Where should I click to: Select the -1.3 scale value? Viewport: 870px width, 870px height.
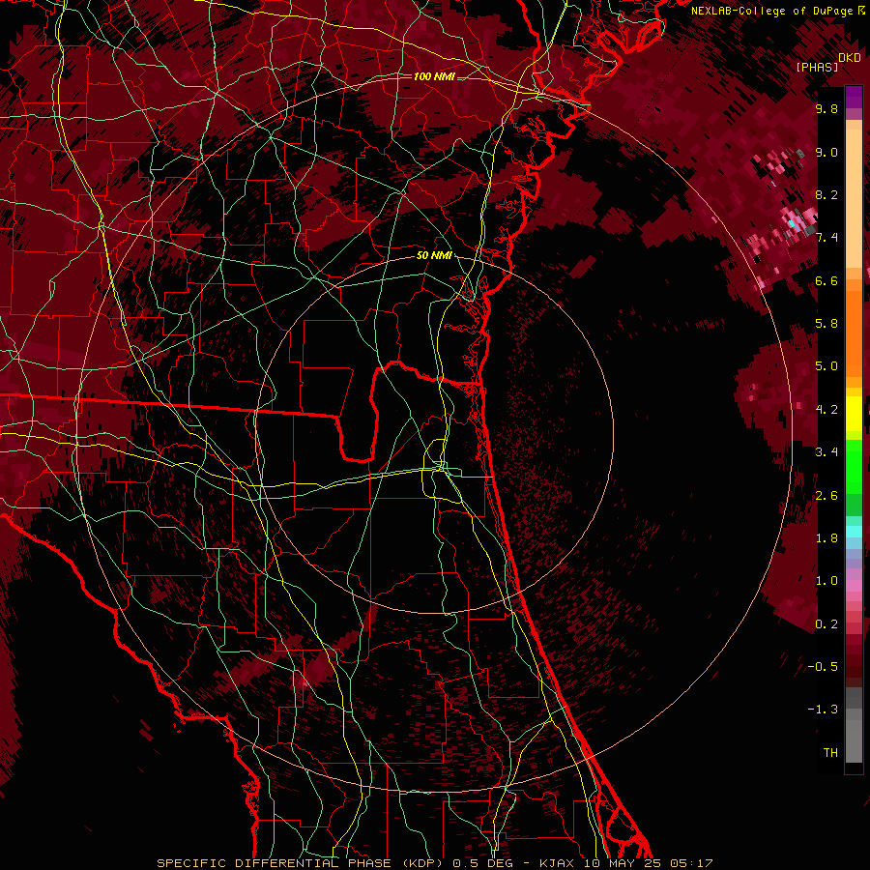point(823,710)
